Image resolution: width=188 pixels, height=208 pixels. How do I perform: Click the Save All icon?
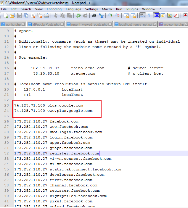point(26,15)
